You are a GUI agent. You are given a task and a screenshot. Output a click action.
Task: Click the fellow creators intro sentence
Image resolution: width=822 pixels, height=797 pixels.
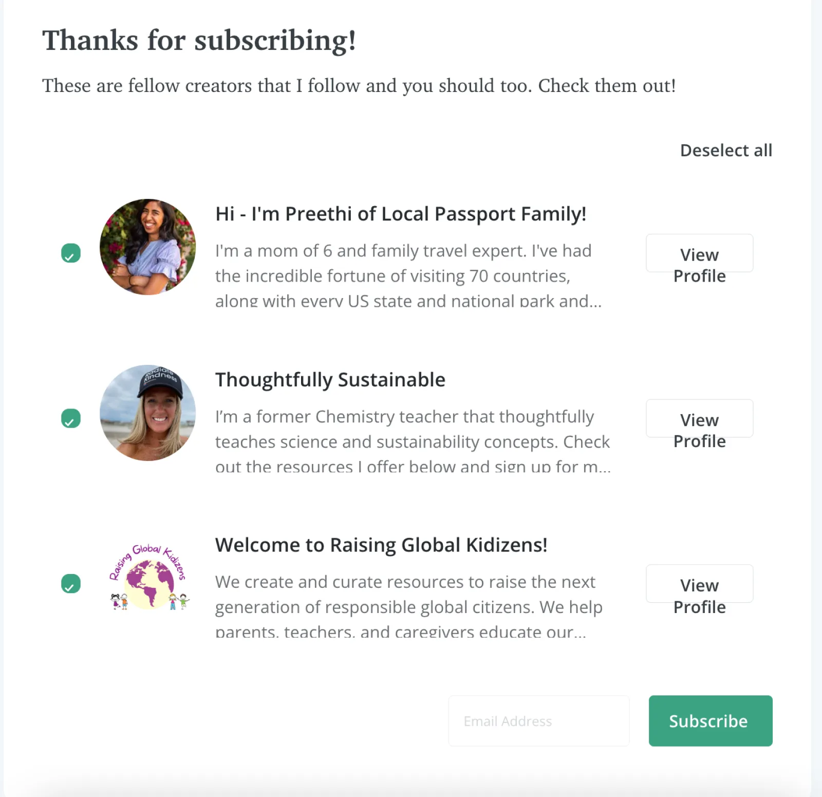359,86
